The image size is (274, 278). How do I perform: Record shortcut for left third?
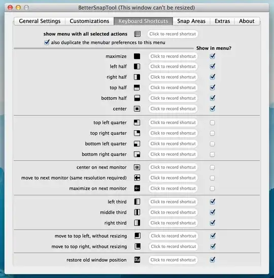[173, 202]
